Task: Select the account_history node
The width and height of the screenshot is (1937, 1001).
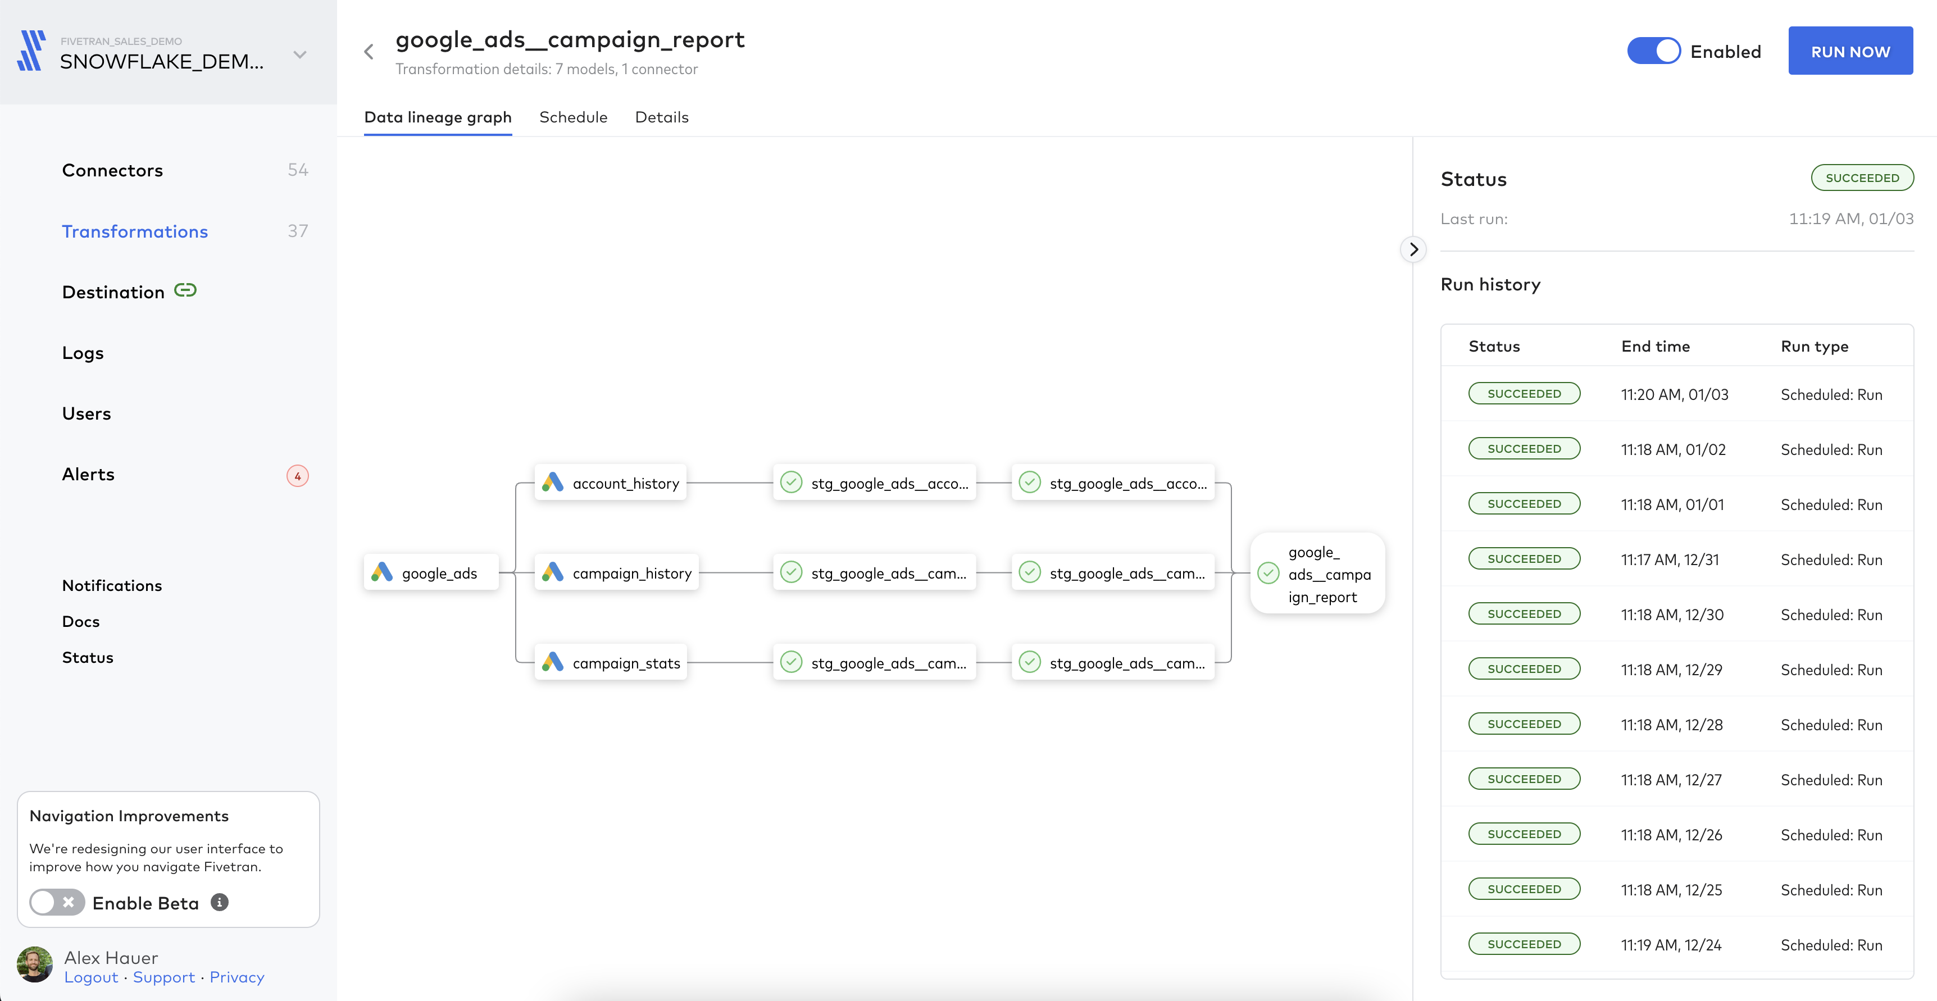Action: pyautogui.click(x=610, y=482)
